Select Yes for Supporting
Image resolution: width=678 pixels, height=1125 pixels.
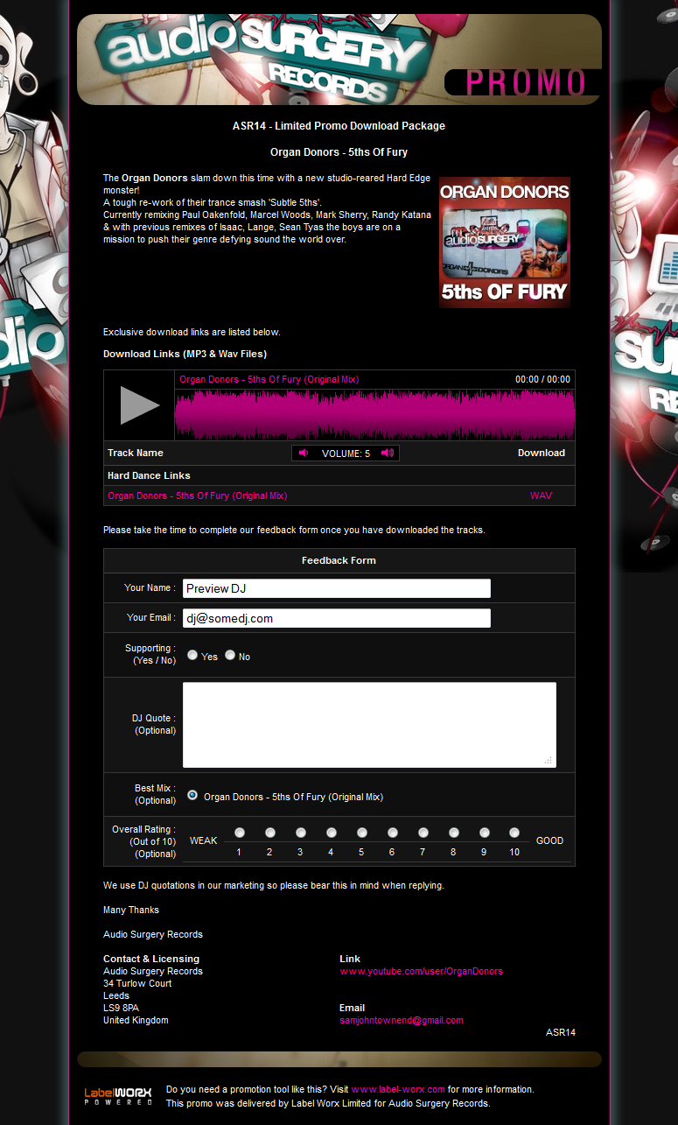(x=192, y=655)
